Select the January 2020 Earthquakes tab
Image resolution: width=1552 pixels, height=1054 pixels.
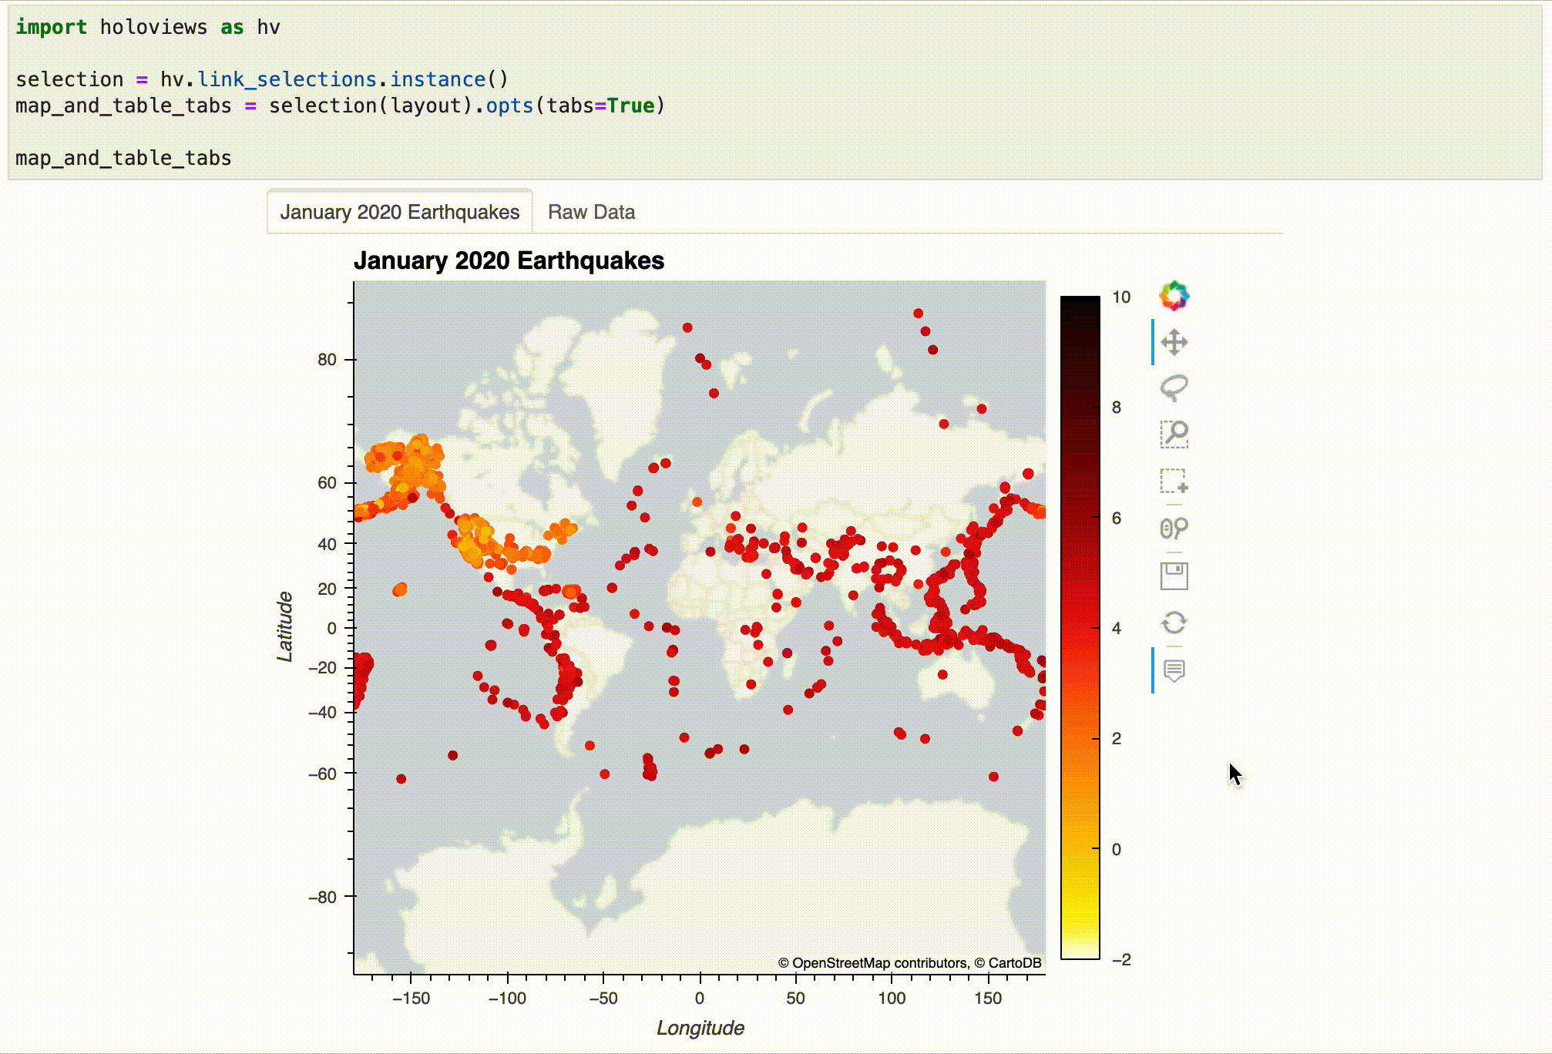(400, 212)
